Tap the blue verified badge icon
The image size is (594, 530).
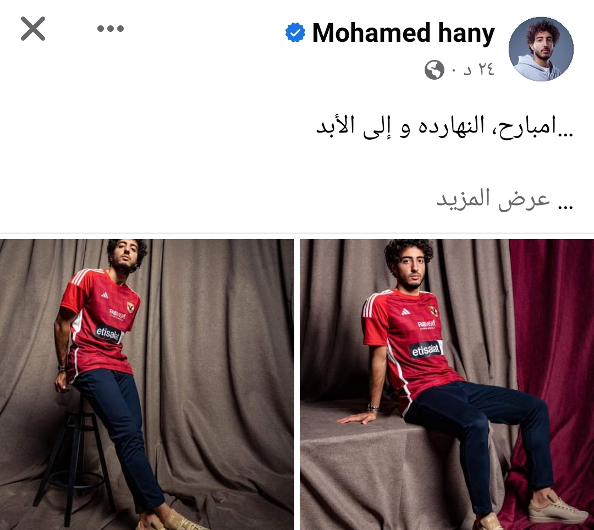pos(295,32)
